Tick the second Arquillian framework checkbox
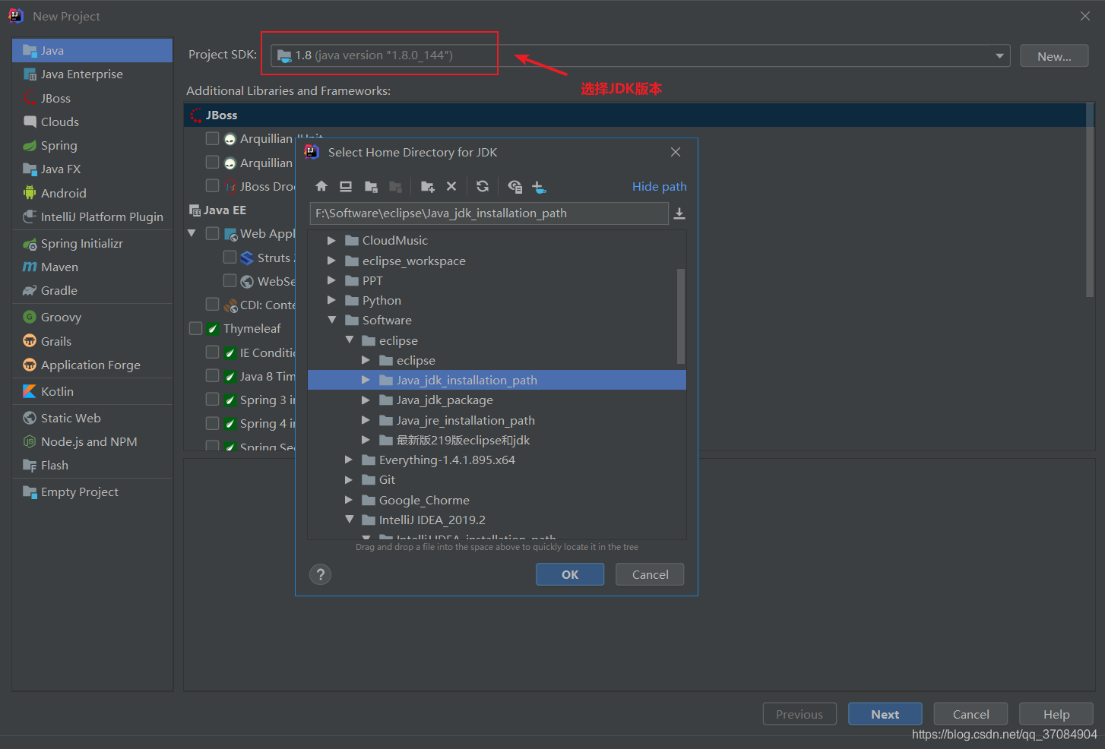This screenshot has height=749, width=1105. 212,162
